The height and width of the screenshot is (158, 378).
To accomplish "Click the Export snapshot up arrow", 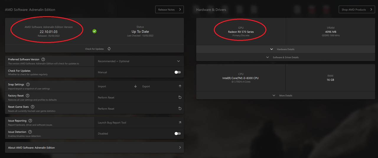I will click(180, 86).
